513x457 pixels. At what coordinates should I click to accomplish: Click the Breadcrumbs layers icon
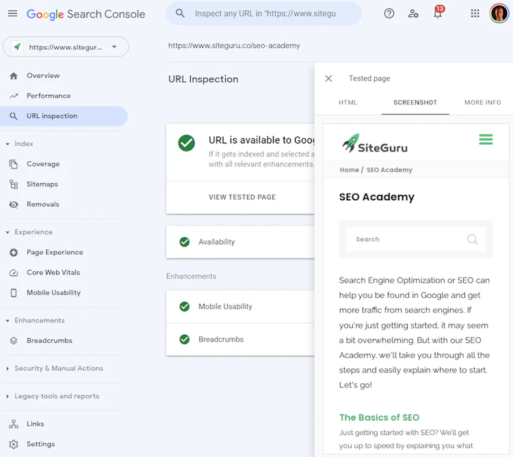coord(14,341)
